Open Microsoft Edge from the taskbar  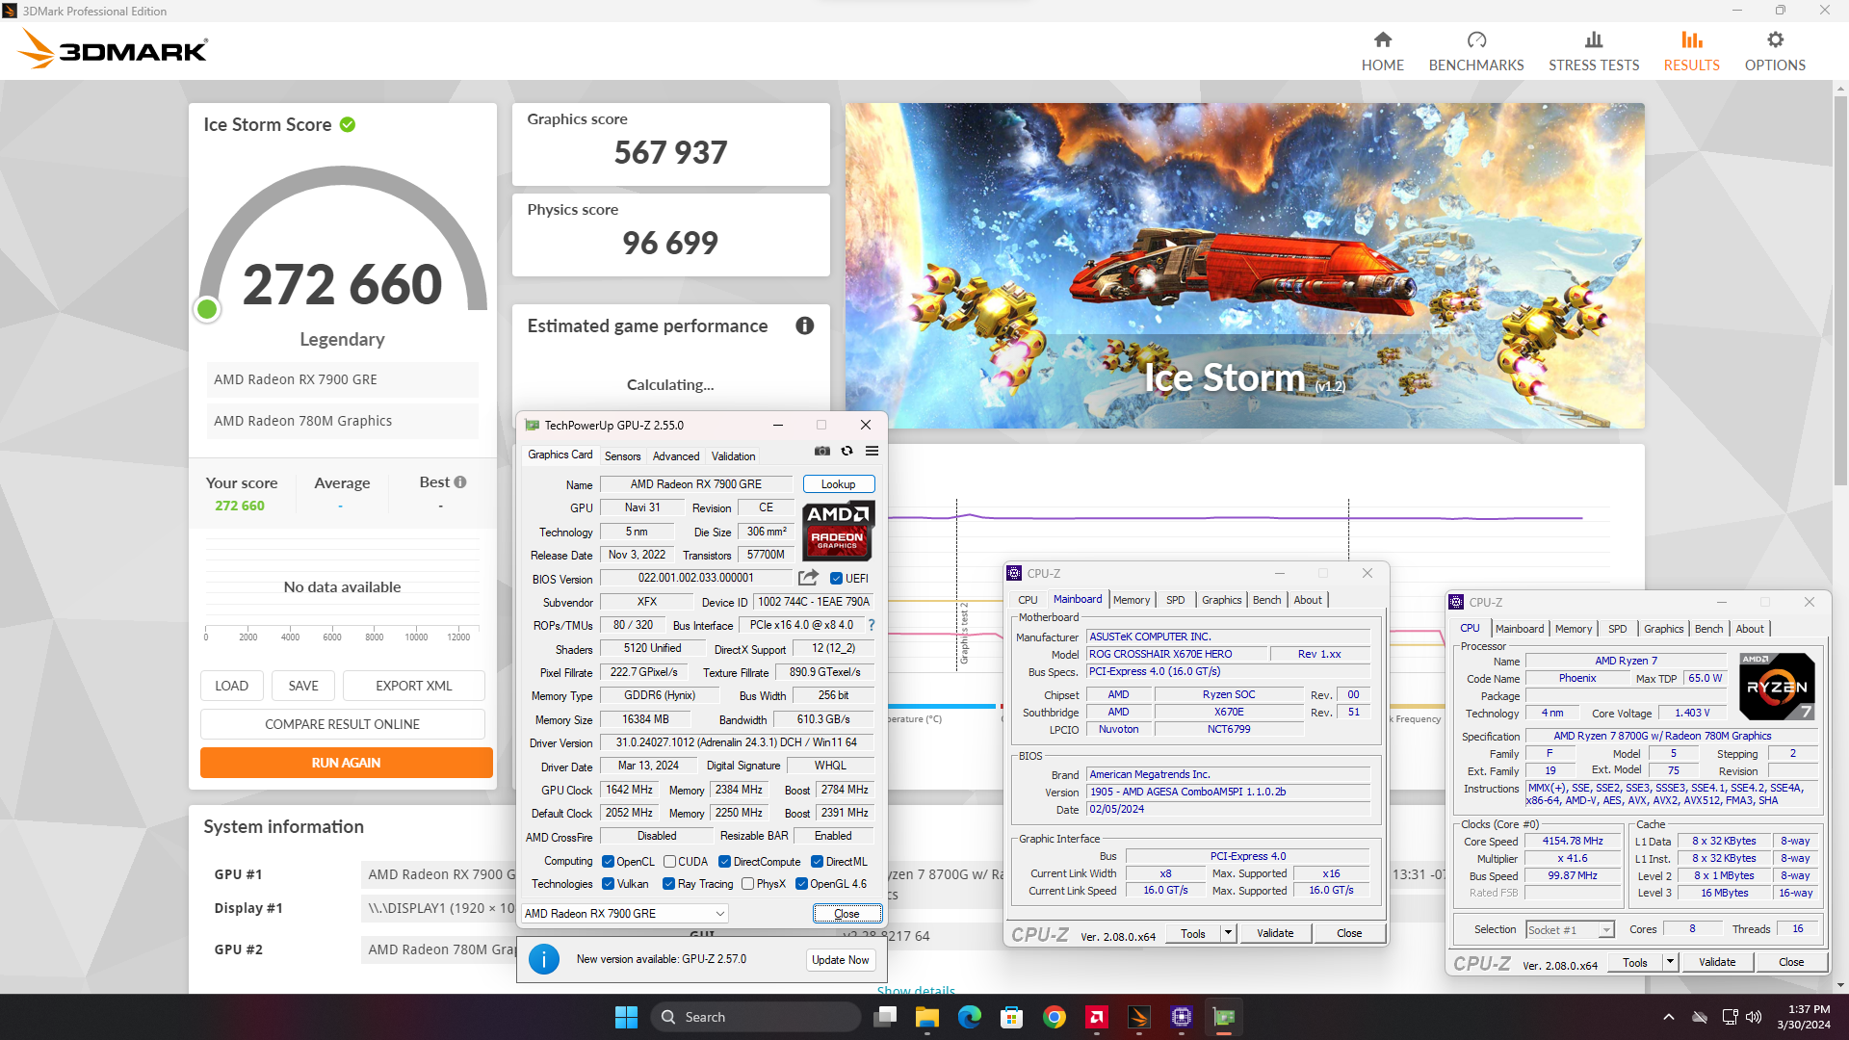tap(969, 1017)
